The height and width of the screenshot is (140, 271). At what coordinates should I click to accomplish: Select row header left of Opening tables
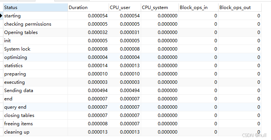click(x=2, y=32)
